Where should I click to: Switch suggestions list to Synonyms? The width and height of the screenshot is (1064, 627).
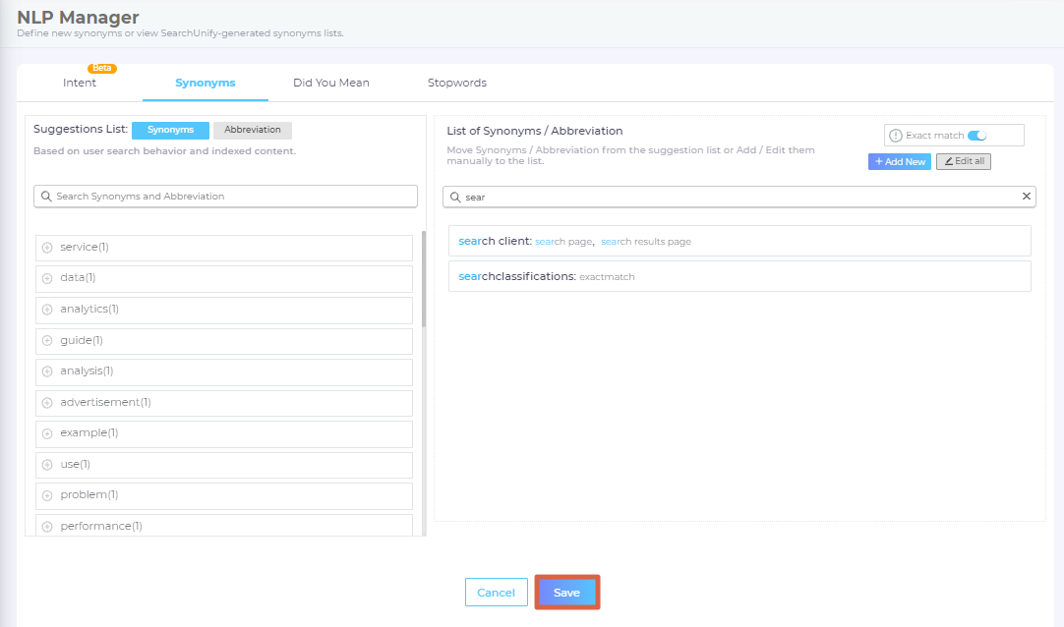tap(170, 130)
